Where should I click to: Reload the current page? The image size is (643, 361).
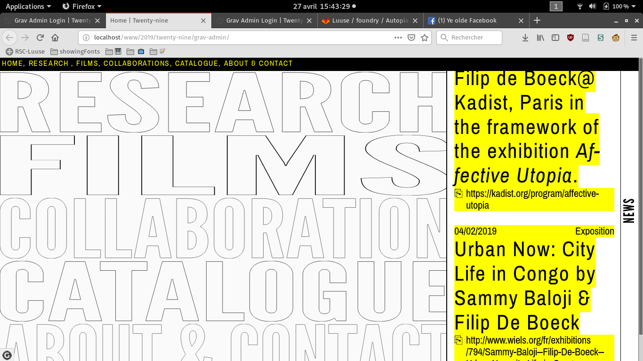tap(40, 38)
